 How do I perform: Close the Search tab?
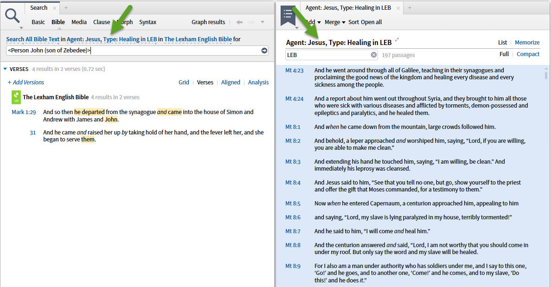(x=54, y=8)
